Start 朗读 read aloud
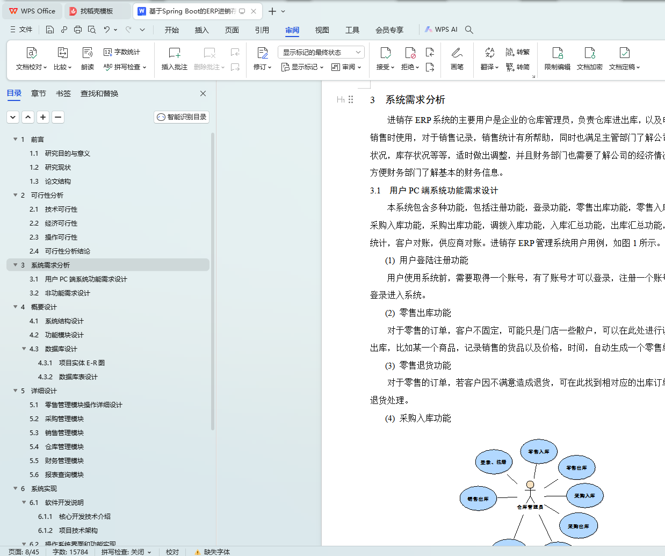 (88, 59)
